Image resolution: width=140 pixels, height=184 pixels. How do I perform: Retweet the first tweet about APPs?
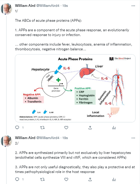point(42,127)
